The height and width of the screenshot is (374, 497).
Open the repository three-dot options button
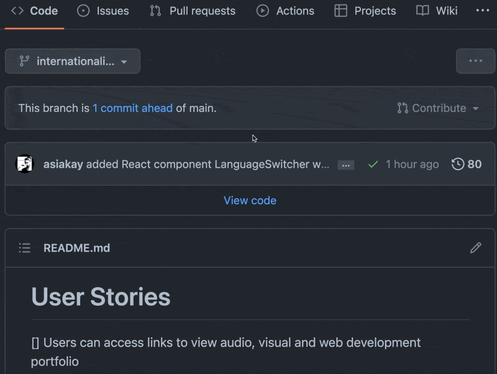pyautogui.click(x=475, y=61)
